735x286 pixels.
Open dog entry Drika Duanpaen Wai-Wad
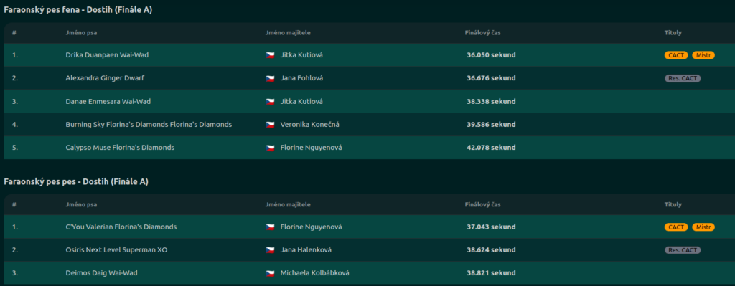coord(107,54)
